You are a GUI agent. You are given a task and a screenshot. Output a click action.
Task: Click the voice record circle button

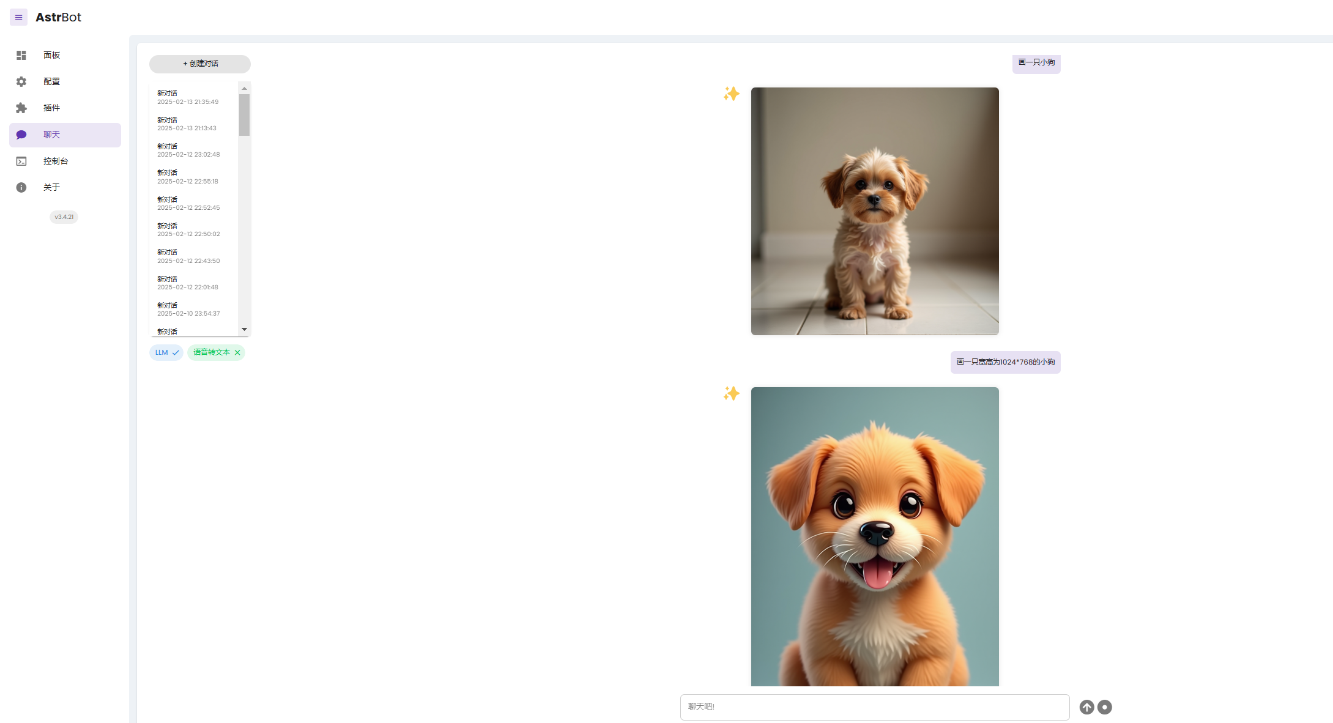tap(1104, 707)
